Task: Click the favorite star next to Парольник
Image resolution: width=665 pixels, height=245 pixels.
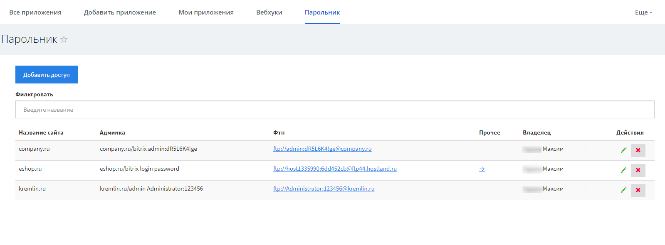Action: coord(64,39)
